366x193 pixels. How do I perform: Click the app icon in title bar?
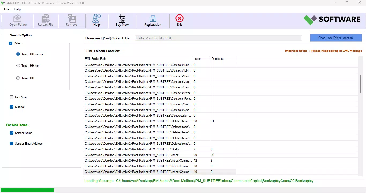3,3
